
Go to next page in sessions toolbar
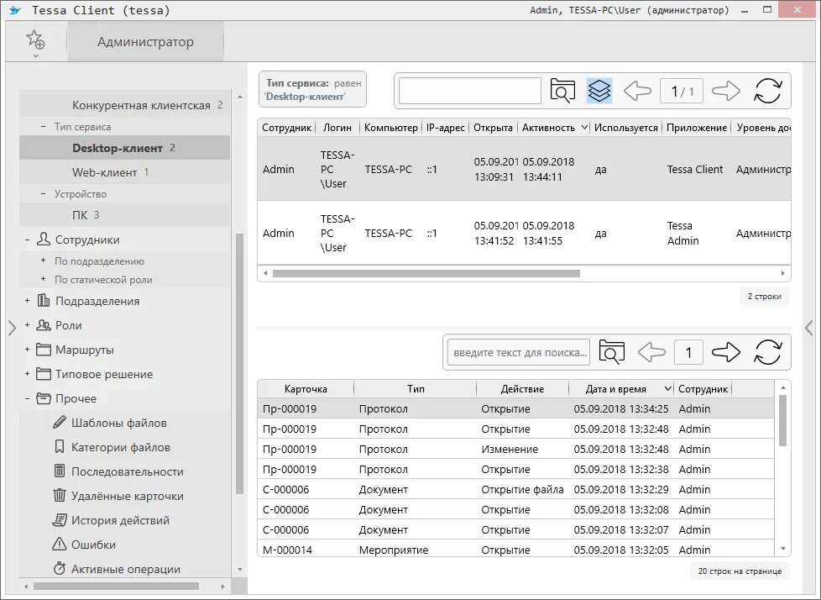coord(726,92)
